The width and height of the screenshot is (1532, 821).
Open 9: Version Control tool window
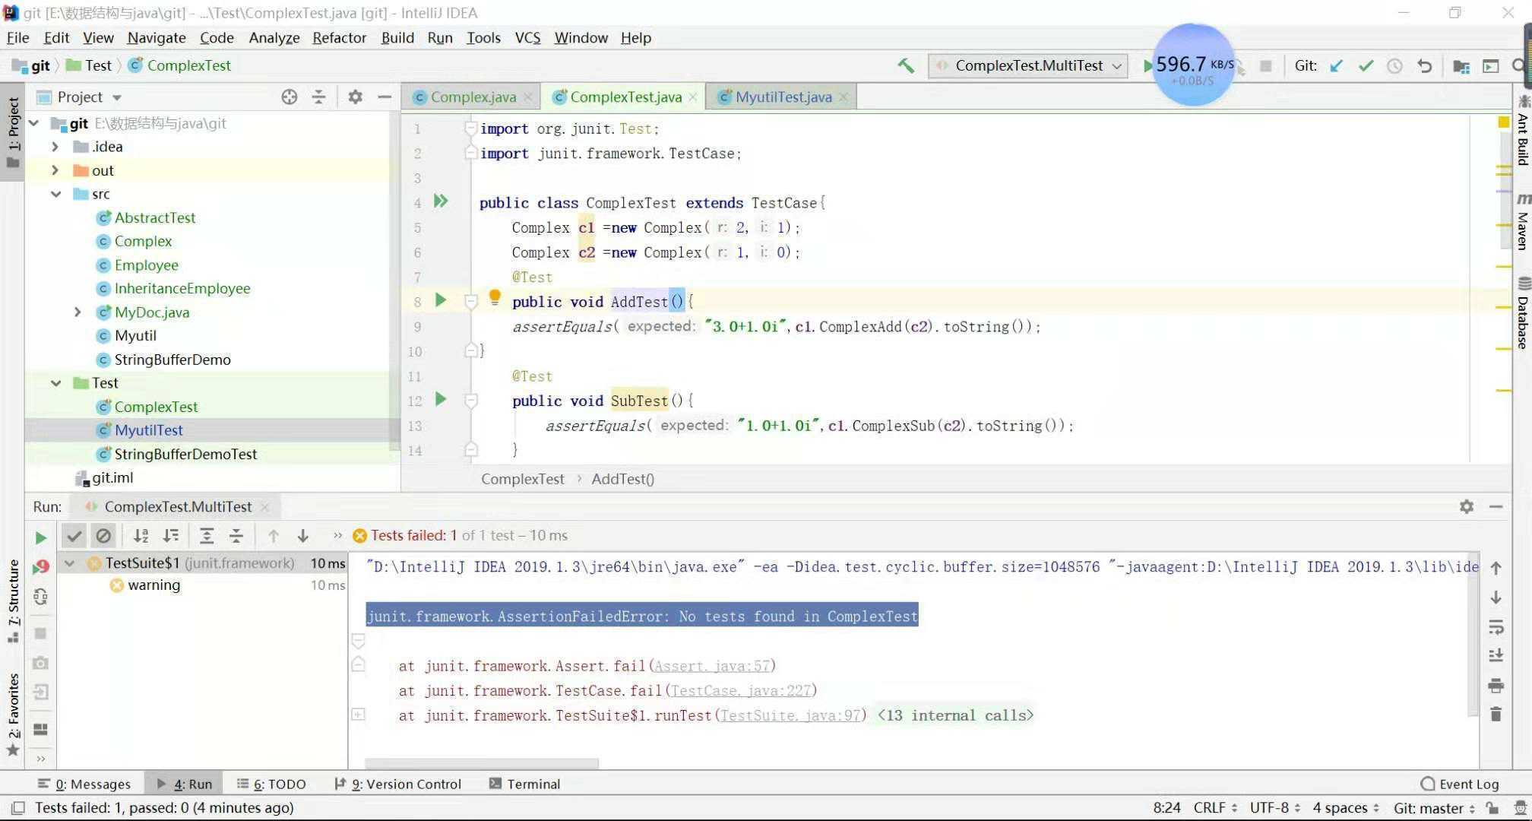pos(397,784)
